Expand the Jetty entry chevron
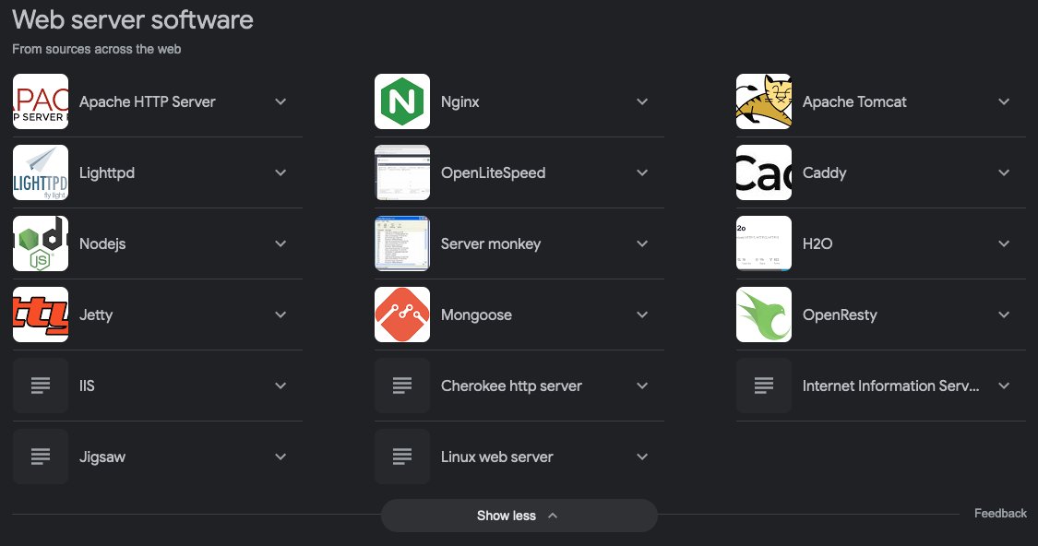 pos(280,315)
